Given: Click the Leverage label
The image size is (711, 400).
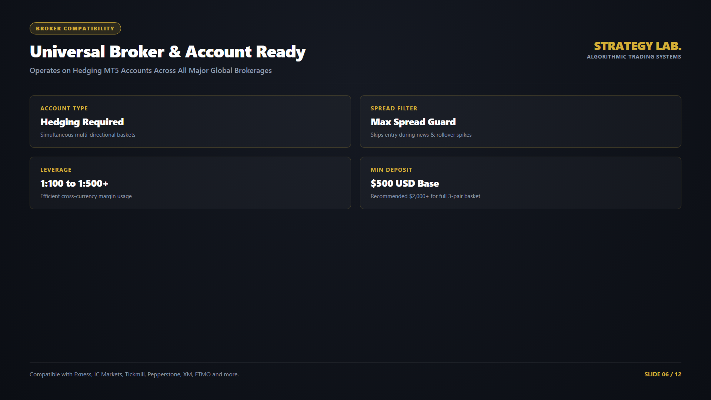Looking at the screenshot, I should (56, 170).
